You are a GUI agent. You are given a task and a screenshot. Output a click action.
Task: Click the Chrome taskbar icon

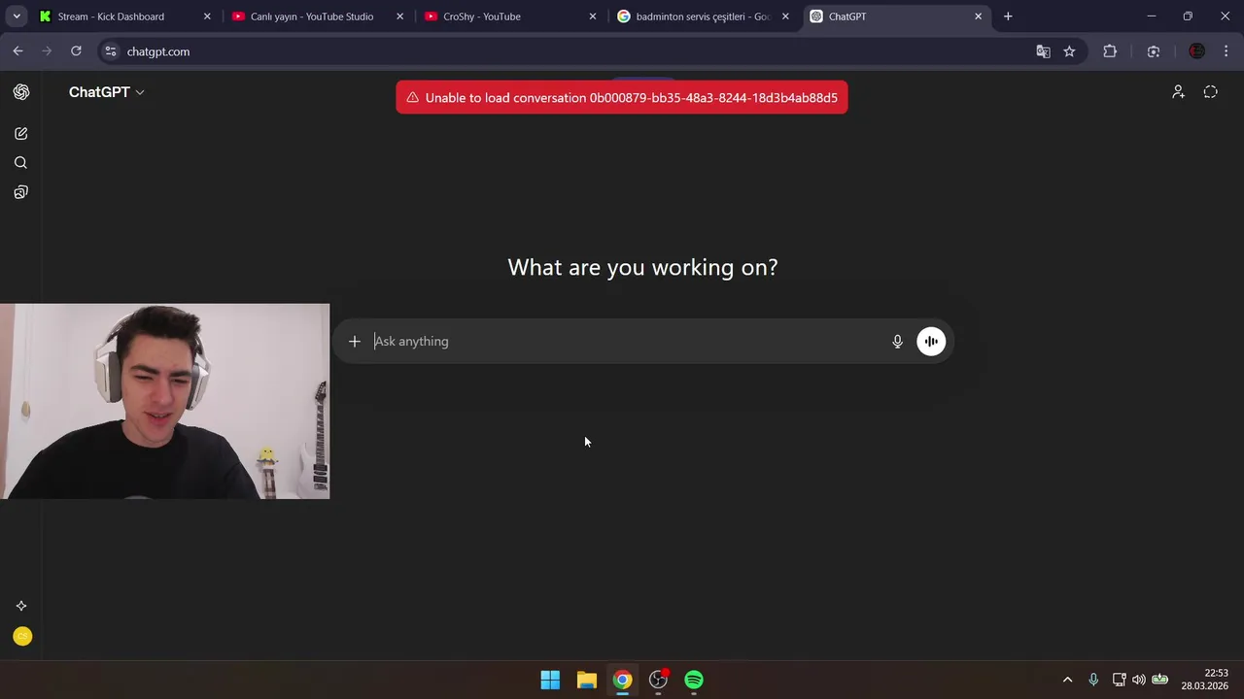click(x=622, y=680)
